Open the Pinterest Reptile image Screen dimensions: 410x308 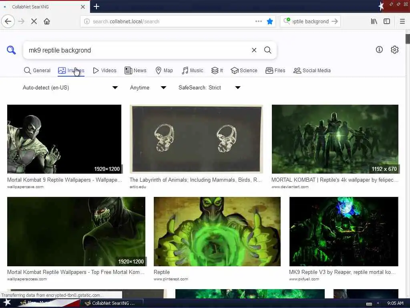[217, 231]
